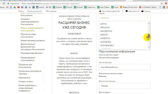Open the user account dropdown arrow

pos(123,11)
